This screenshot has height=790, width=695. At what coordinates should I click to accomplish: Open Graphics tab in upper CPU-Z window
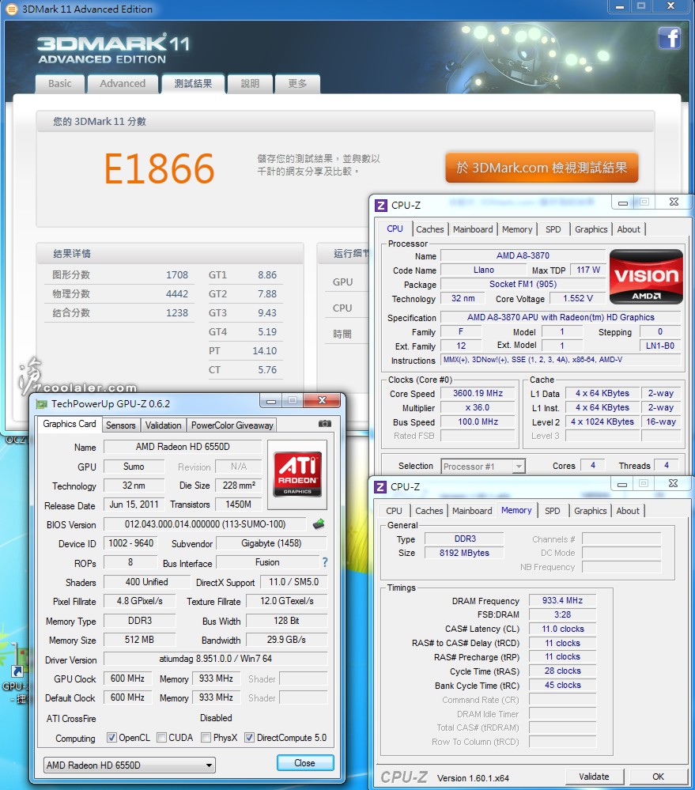pyautogui.click(x=591, y=229)
